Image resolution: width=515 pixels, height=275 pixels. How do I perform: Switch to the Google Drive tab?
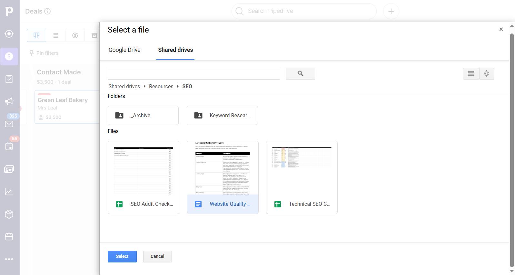click(124, 50)
